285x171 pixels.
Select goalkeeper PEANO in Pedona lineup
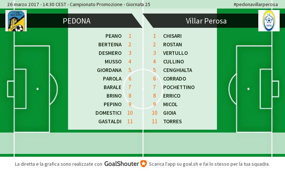click(x=113, y=36)
